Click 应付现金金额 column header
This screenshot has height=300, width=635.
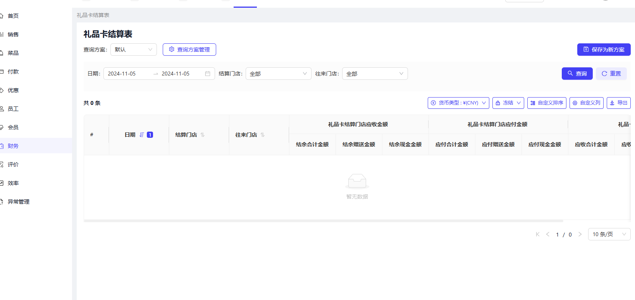[x=545, y=144]
